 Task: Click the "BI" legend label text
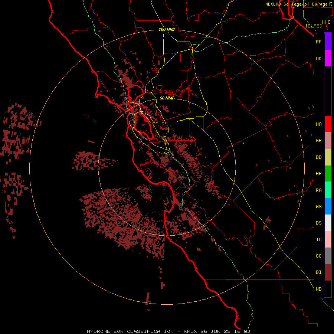318,272
